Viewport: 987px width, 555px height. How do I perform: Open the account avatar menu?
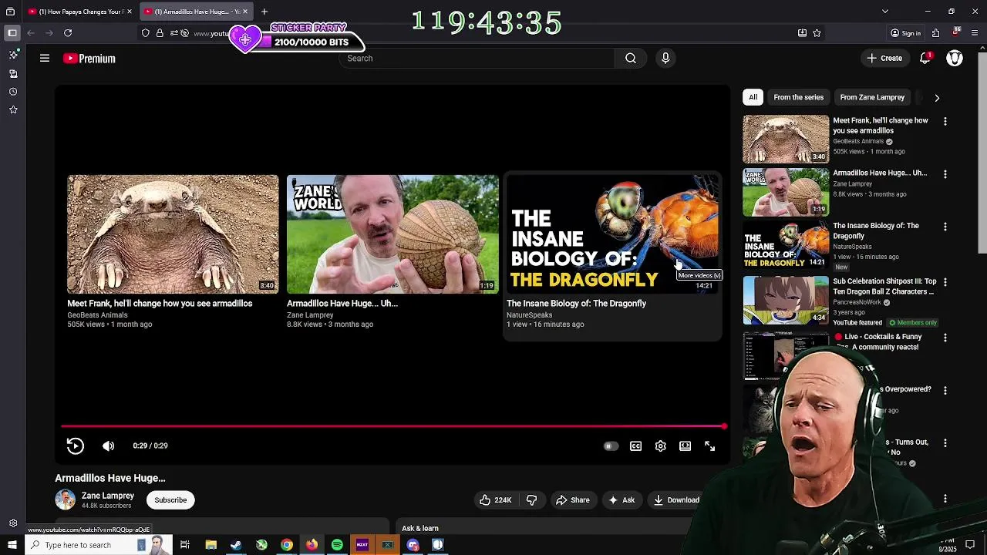[955, 59]
